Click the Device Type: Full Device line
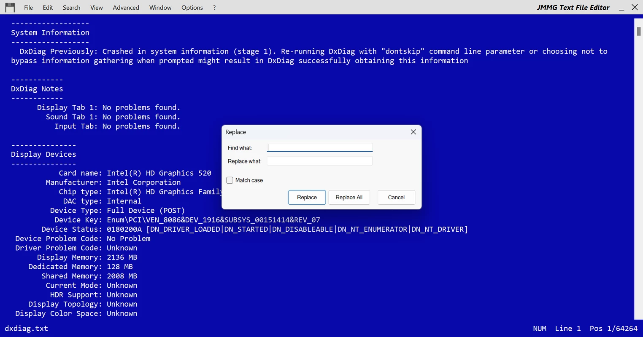 [117, 210]
